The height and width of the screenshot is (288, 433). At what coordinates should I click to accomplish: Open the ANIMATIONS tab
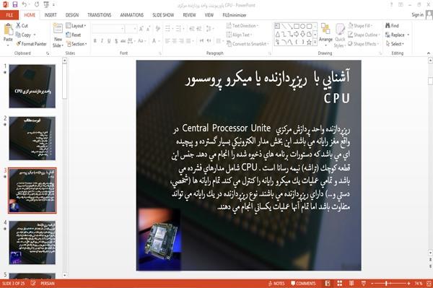(x=132, y=15)
